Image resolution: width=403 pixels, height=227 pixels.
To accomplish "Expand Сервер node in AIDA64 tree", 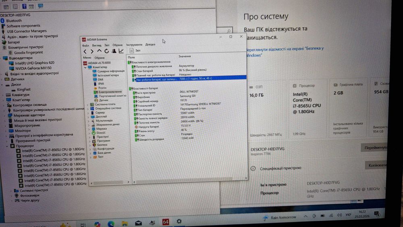I will pyautogui.click(x=88, y=113).
